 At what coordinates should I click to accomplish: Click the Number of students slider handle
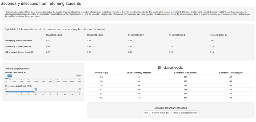[x=10, y=78]
